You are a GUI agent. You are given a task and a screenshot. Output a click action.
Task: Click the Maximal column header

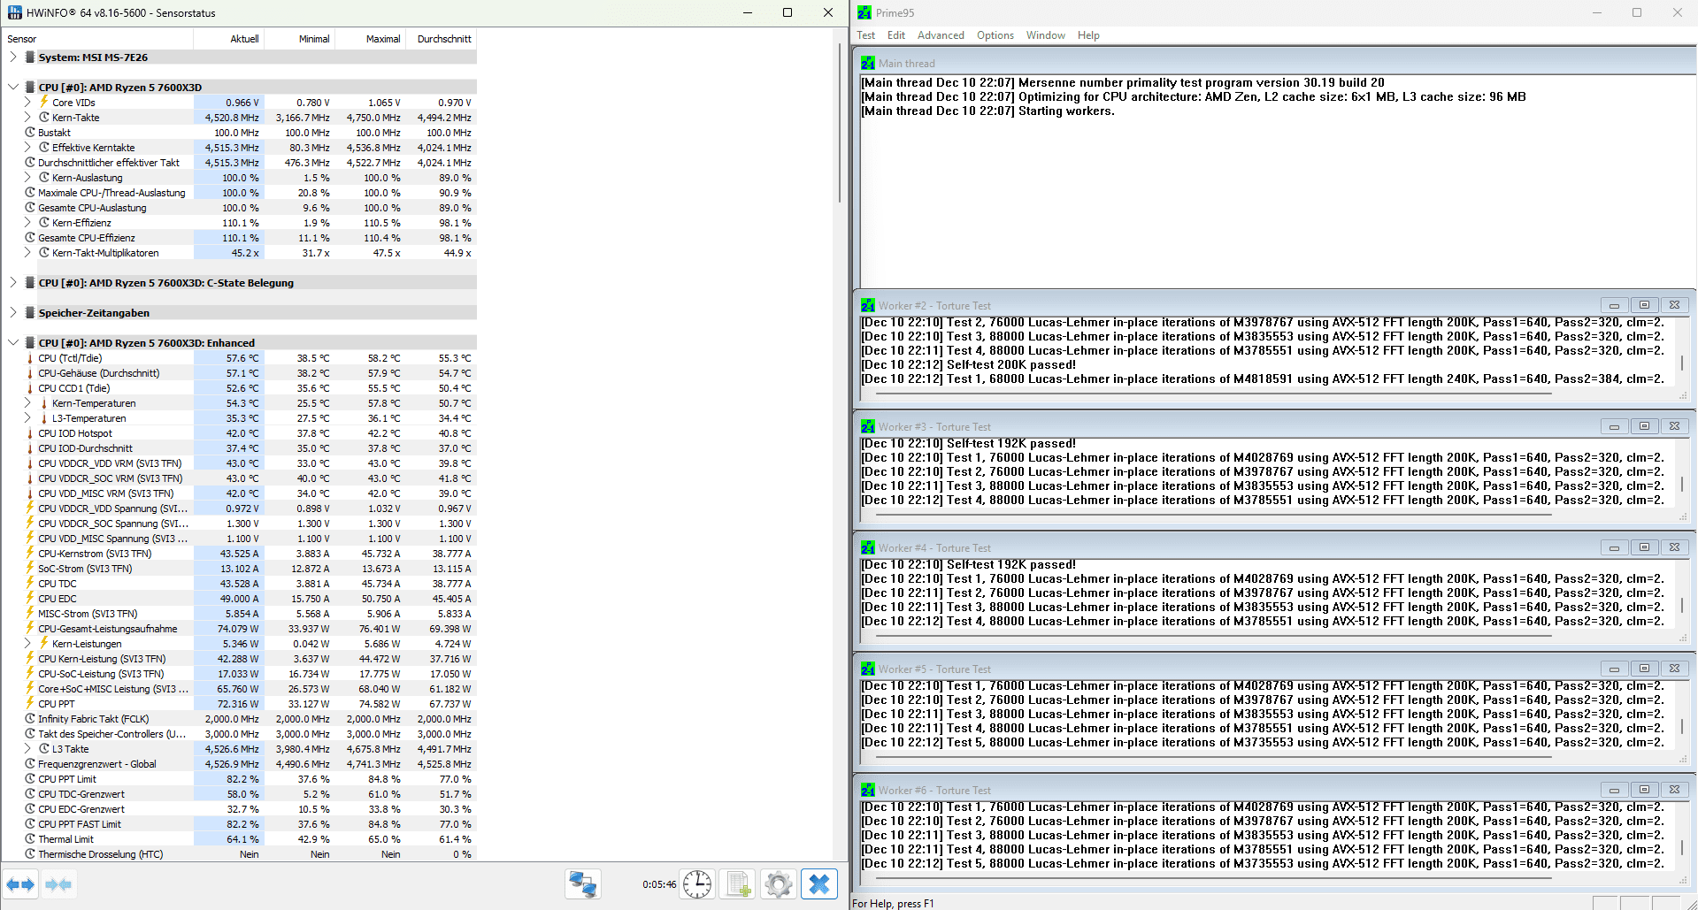pos(370,39)
